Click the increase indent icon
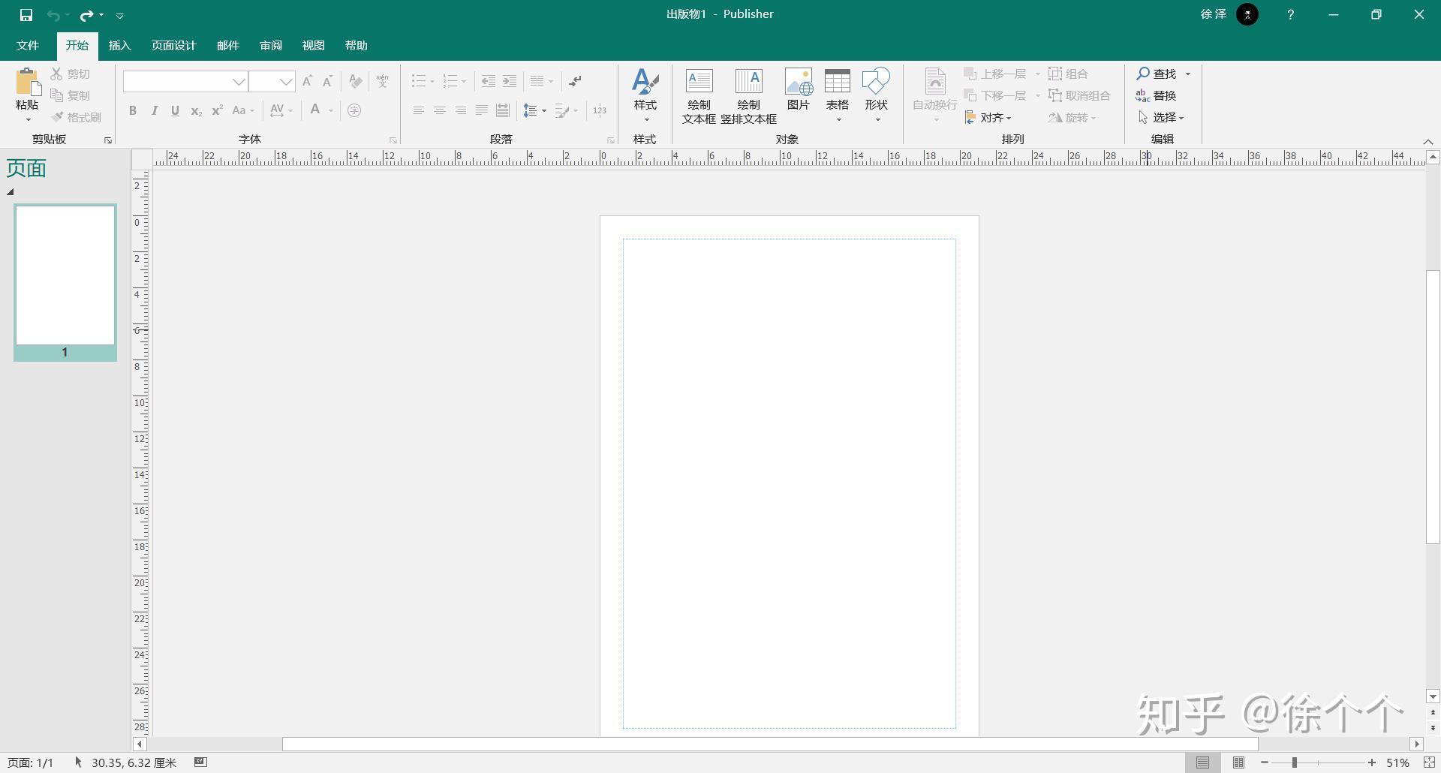1441x773 pixels. click(510, 81)
